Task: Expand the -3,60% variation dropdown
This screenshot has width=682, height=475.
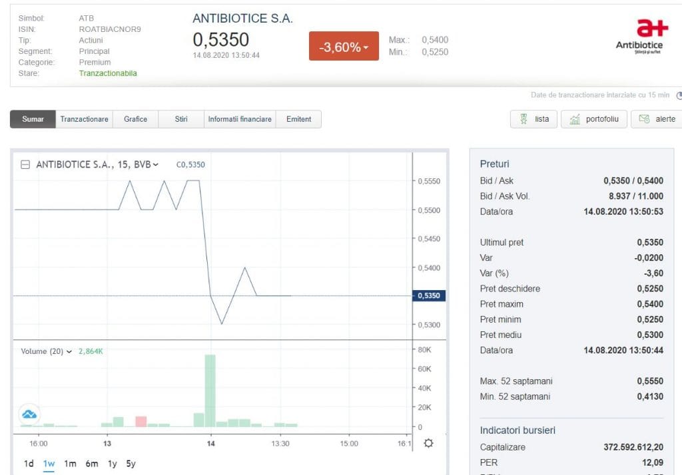Action: 366,47
